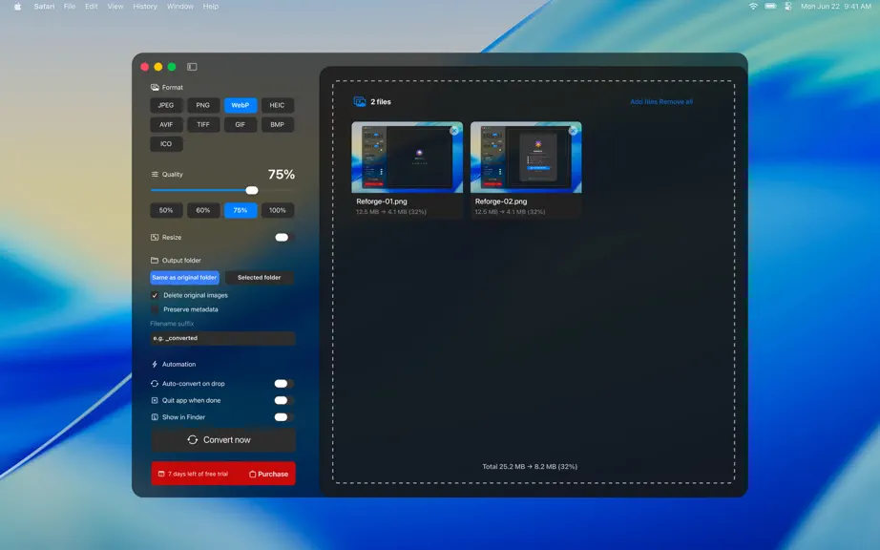Viewport: 880px width, 550px height.
Task: Open the File menu
Action: coord(70,6)
